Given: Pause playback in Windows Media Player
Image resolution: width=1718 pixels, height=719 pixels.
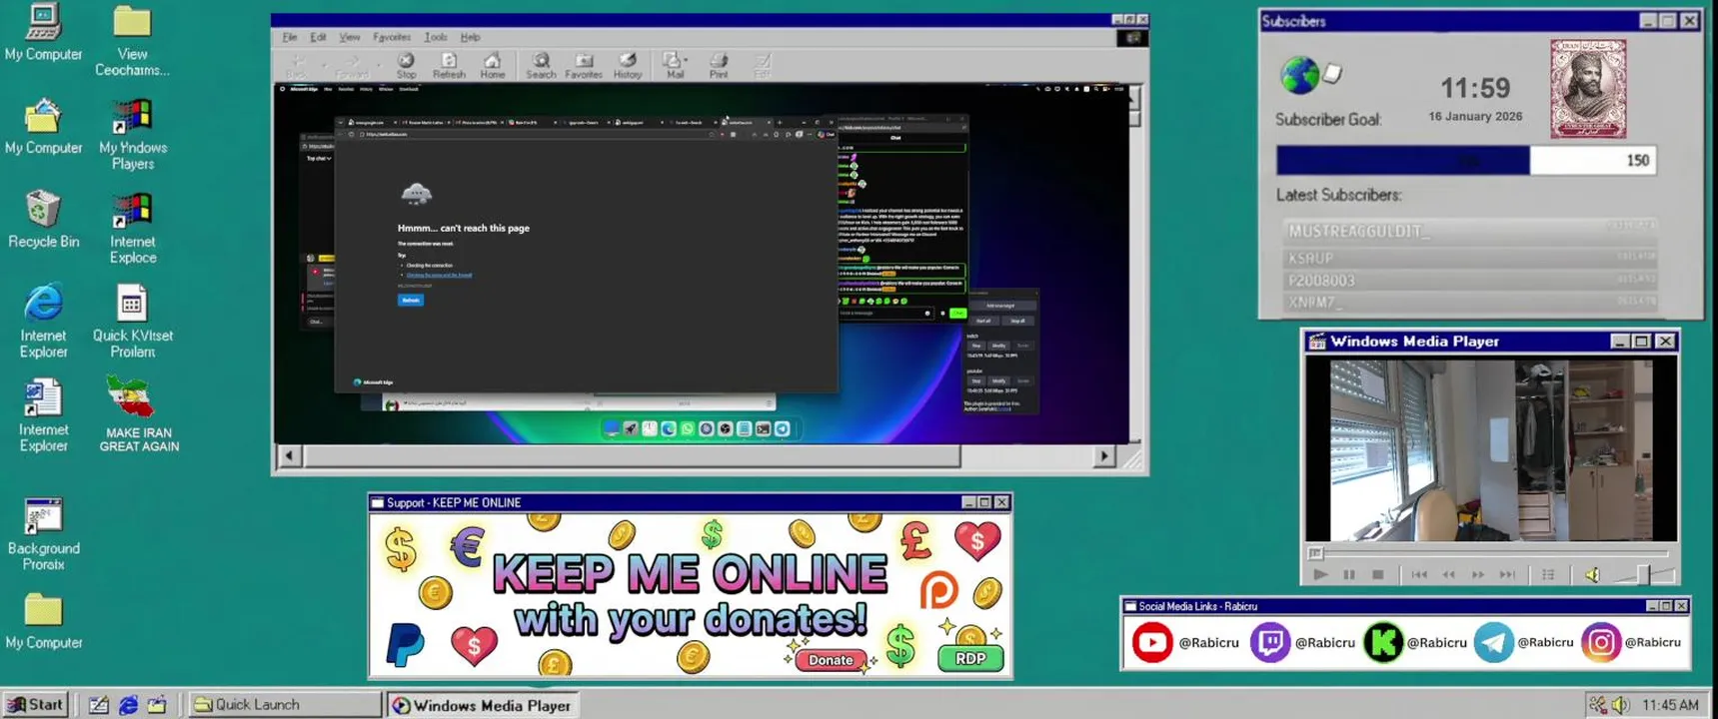Looking at the screenshot, I should (x=1349, y=574).
